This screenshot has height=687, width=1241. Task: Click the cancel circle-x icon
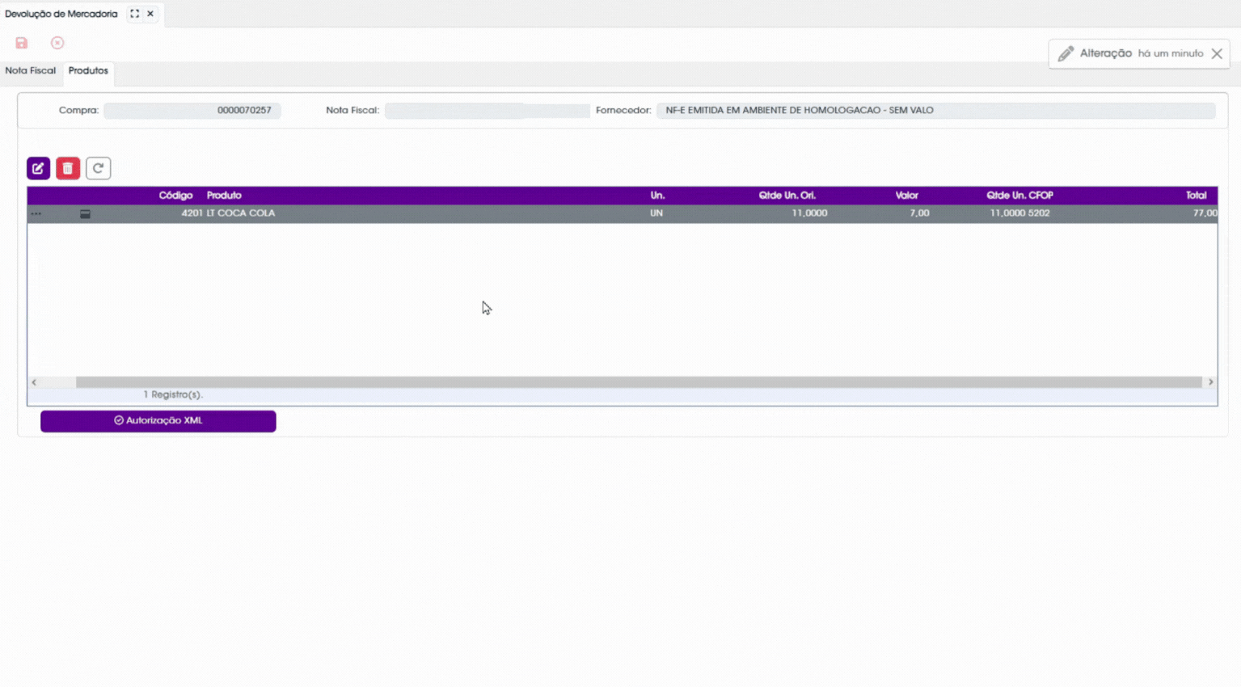pyautogui.click(x=57, y=43)
